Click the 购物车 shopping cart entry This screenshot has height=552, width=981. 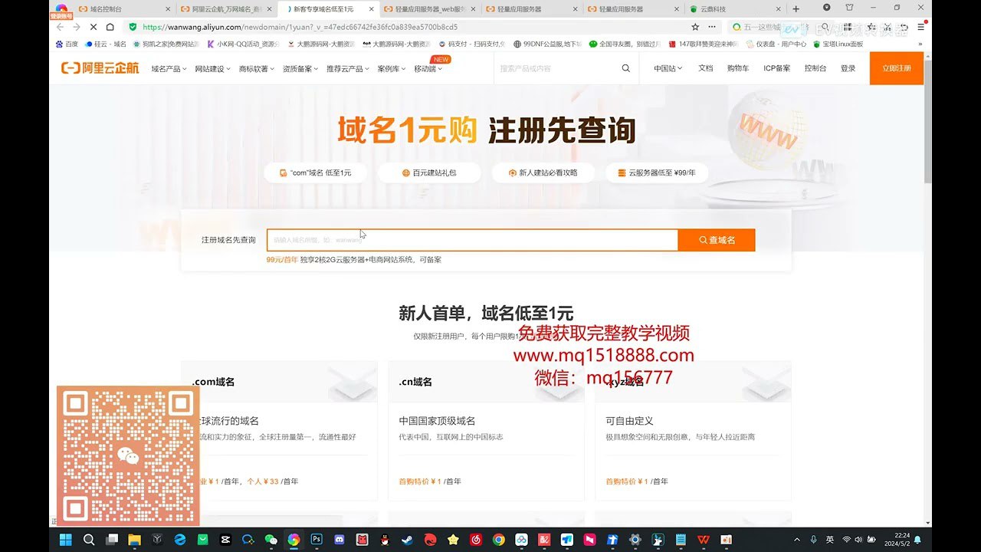pos(737,67)
